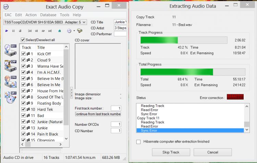This screenshot has height=163, width=257.
Task: Open the Help menu
Action: click(x=77, y=15)
